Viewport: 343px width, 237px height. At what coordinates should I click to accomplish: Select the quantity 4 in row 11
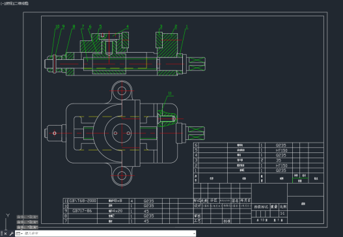coord(131,201)
